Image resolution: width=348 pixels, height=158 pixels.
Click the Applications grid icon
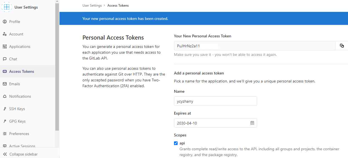point(4,46)
